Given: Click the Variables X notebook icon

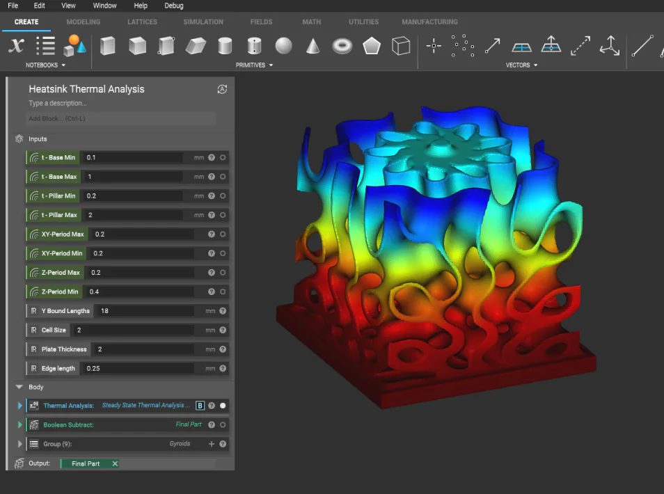Looking at the screenshot, I should [16, 45].
